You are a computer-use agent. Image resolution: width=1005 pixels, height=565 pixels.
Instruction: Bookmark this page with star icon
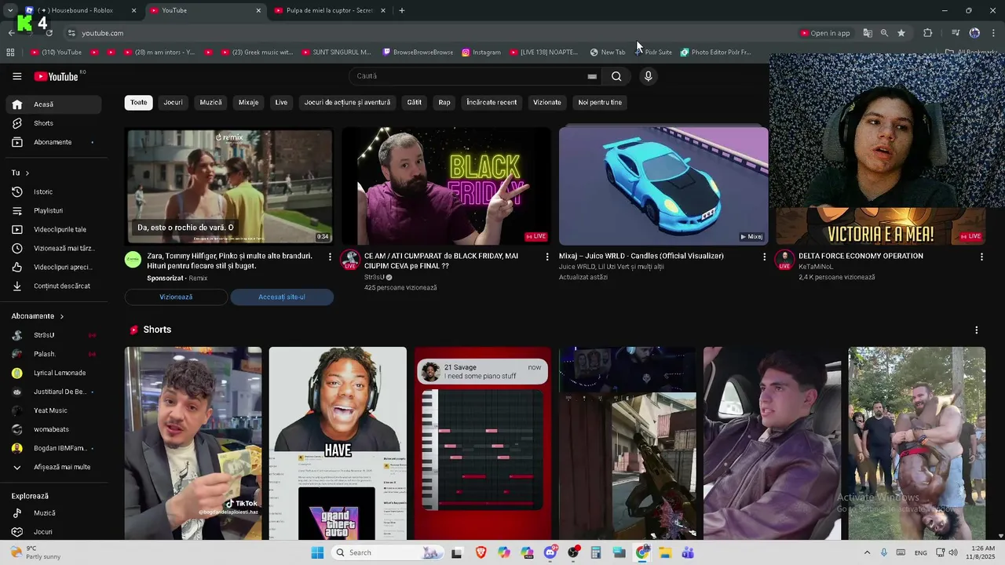(901, 33)
